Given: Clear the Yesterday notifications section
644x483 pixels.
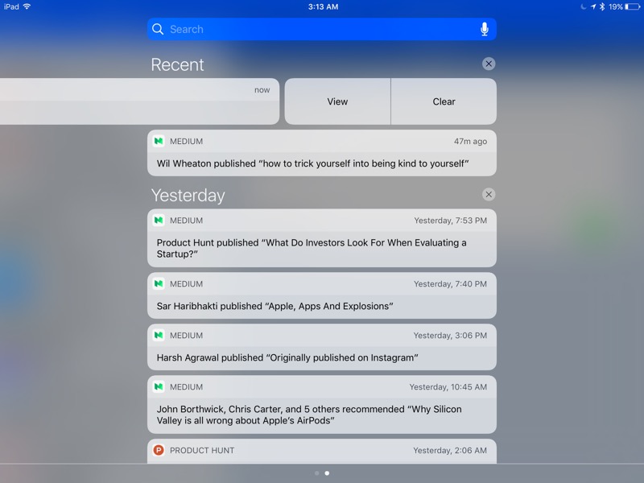Looking at the screenshot, I should point(489,195).
